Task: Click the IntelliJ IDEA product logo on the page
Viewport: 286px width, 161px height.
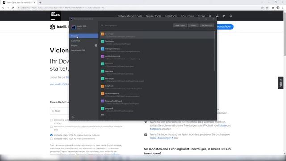Action: [x=52, y=27]
